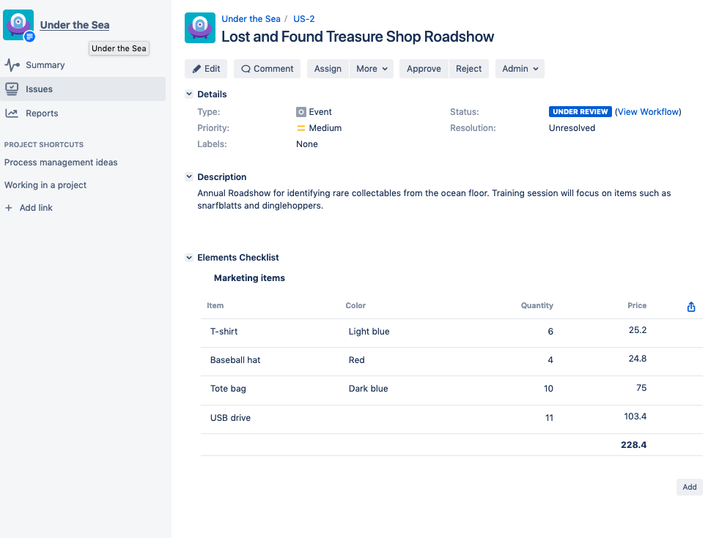
Task: Click the View Workflow link
Action: pyautogui.click(x=648, y=111)
